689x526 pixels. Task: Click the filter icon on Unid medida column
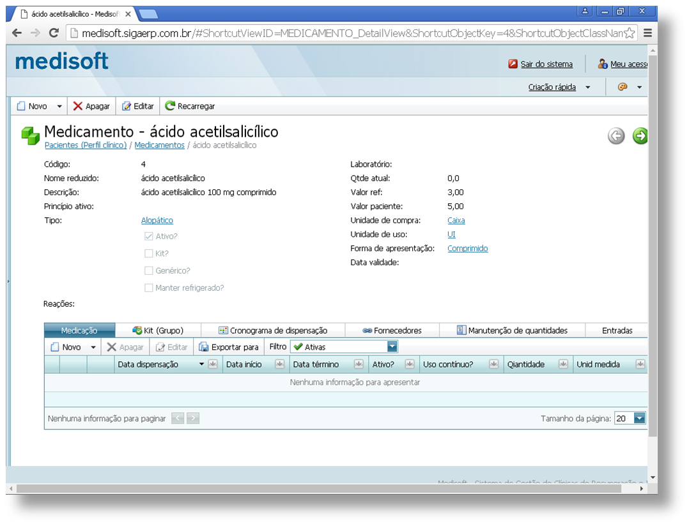pos(640,364)
